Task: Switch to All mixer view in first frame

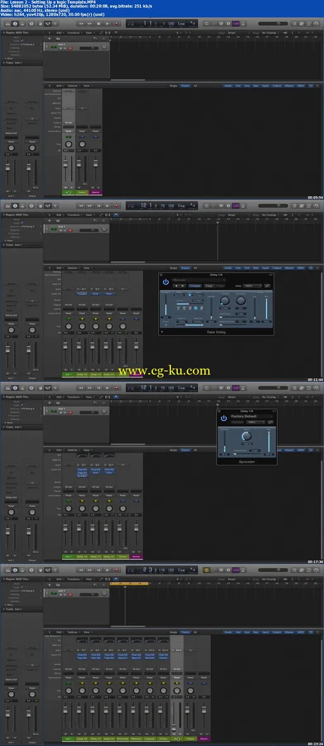Action: click(x=196, y=85)
